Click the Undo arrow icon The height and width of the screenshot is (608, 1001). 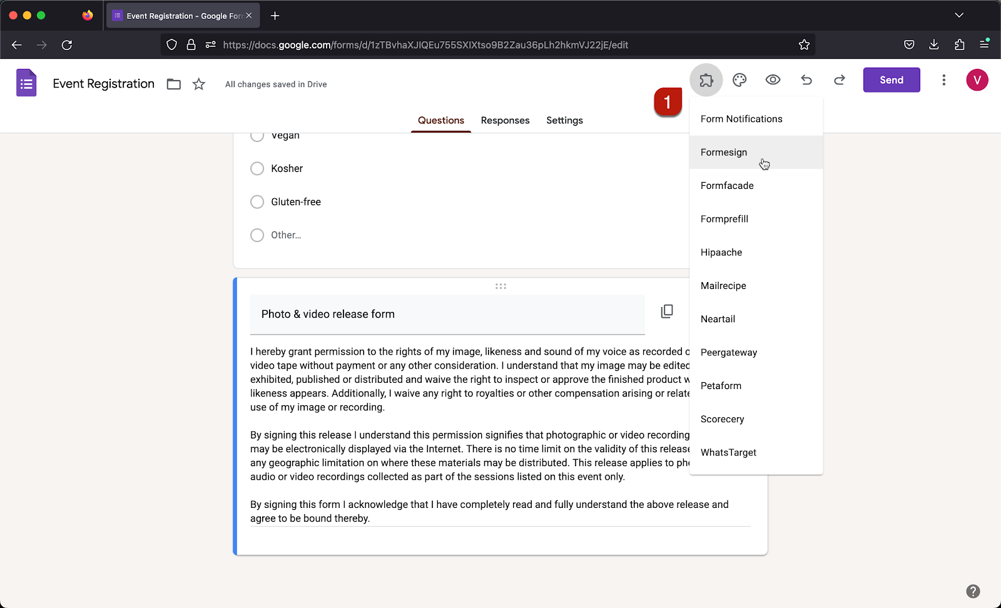pos(806,79)
